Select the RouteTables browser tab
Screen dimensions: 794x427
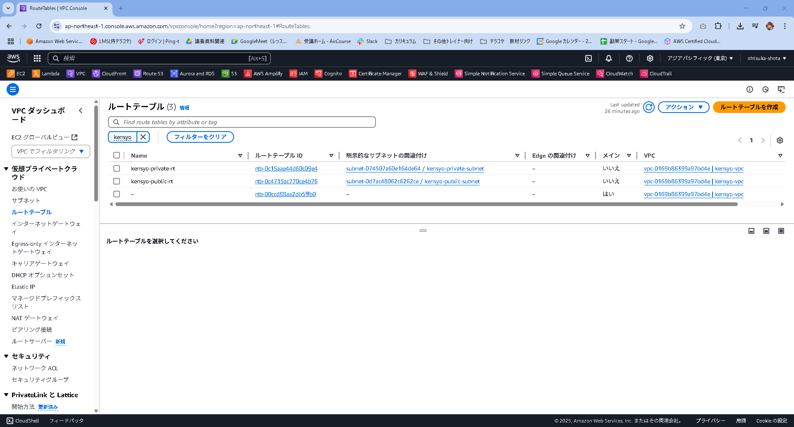(x=58, y=8)
